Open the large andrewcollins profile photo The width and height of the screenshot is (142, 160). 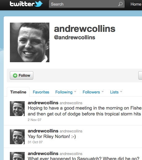(x=30, y=42)
